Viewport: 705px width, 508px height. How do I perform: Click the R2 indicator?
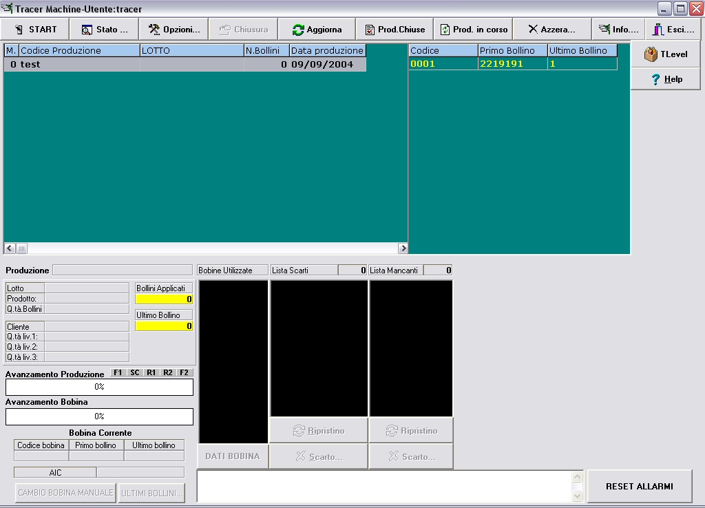click(168, 372)
